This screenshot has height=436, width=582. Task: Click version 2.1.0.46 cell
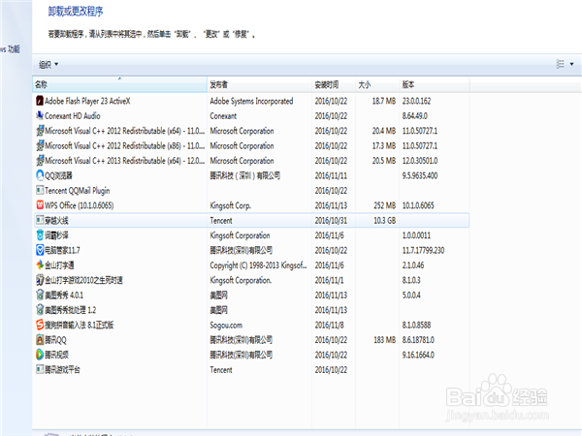413,265
